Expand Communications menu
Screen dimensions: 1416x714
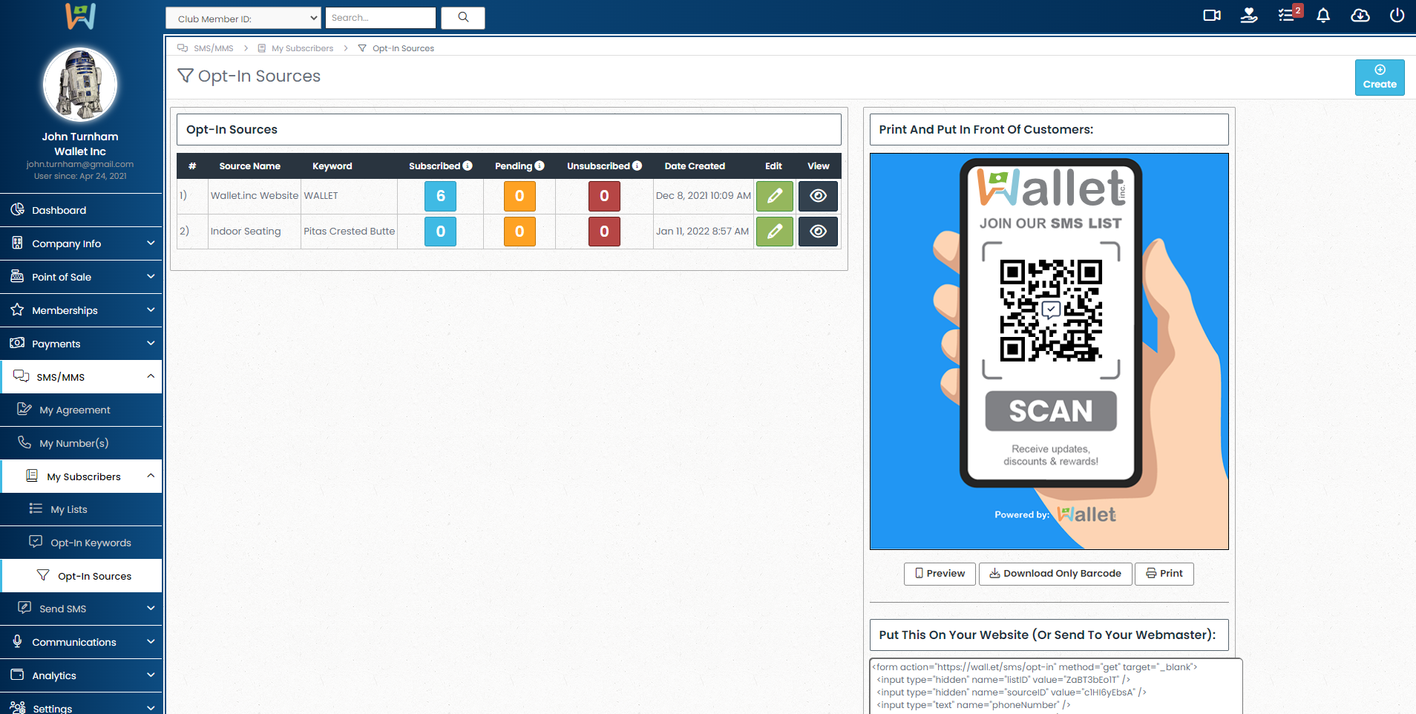click(x=81, y=642)
